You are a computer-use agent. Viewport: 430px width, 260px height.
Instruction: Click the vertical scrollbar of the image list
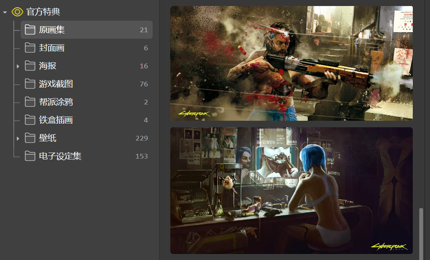tap(421, 233)
